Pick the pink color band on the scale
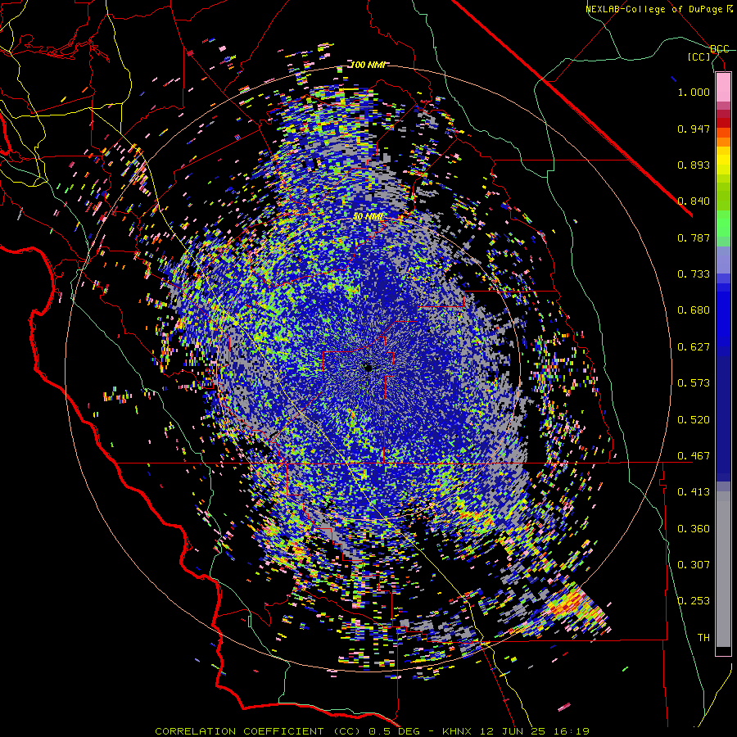Image resolution: width=737 pixels, height=737 pixels. point(723,88)
